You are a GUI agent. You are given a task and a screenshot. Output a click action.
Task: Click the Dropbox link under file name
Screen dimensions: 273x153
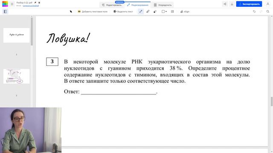pos(31,6)
